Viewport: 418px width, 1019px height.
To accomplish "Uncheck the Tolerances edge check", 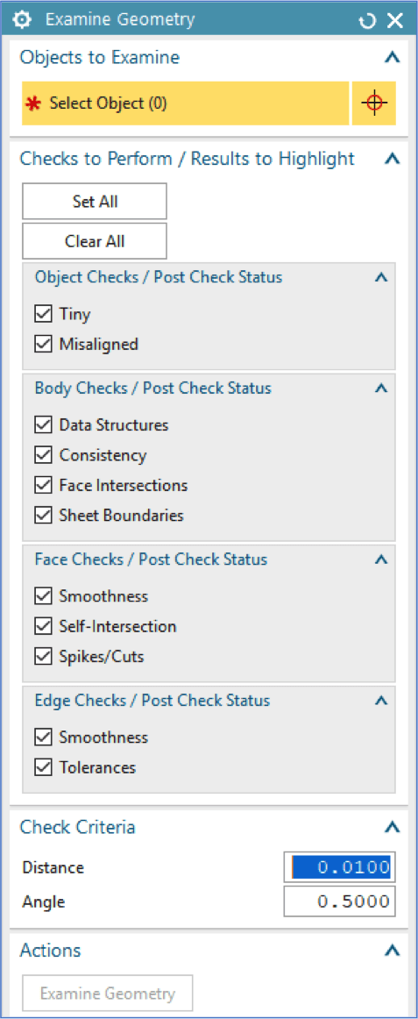I will (x=44, y=767).
